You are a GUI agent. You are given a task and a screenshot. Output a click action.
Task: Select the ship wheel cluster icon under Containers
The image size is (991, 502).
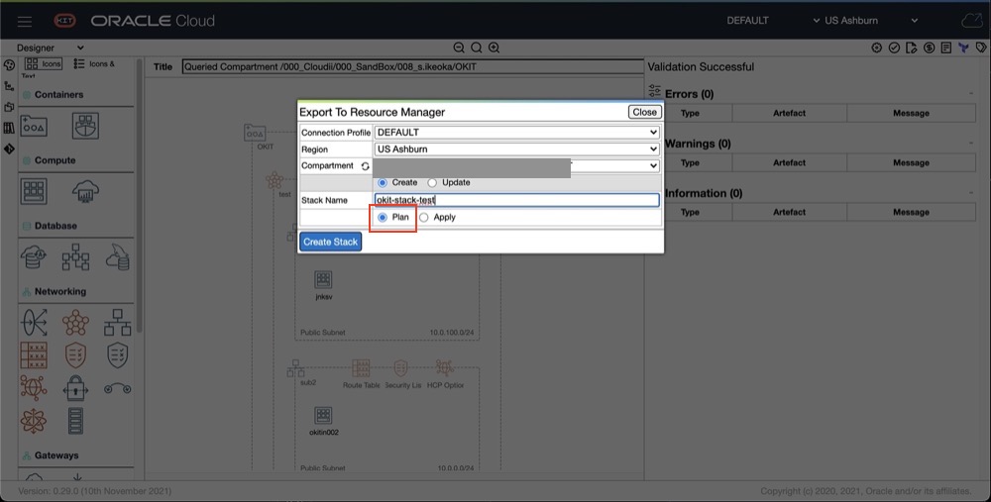pos(85,127)
